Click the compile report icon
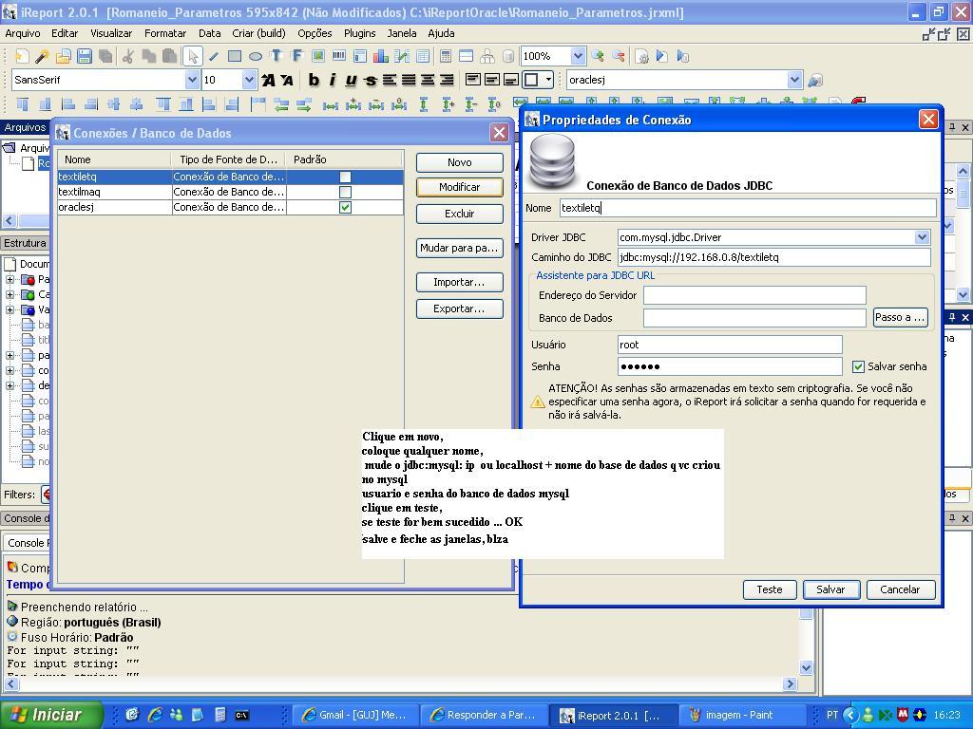The height and width of the screenshot is (729, 973). pyautogui.click(x=642, y=56)
